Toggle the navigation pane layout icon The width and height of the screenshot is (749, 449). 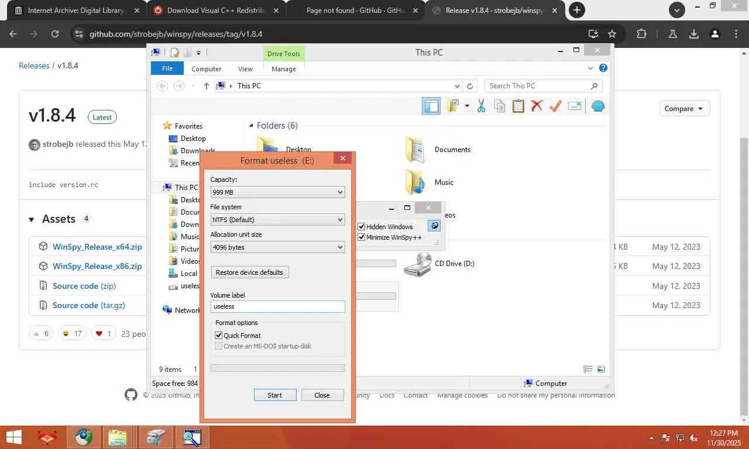431,106
